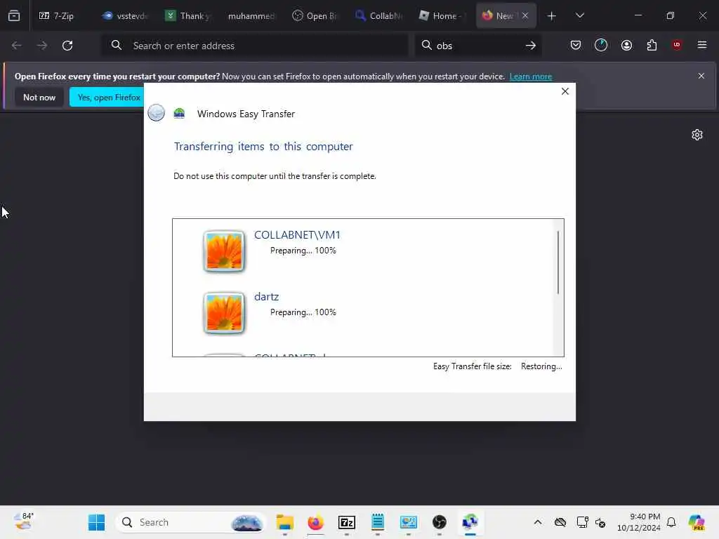Switch to the Home tab

(441, 15)
